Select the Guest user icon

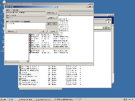[x=30, y=41]
